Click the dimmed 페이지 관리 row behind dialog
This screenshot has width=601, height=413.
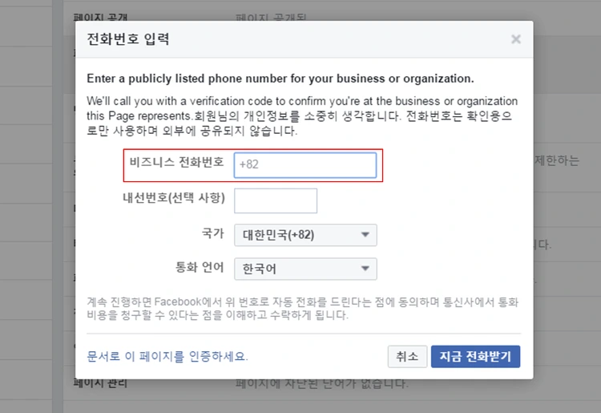[100, 383]
